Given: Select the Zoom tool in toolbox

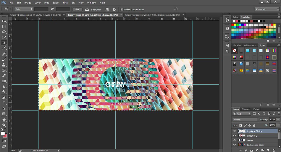Looking at the screenshot, I should pos(4,125).
